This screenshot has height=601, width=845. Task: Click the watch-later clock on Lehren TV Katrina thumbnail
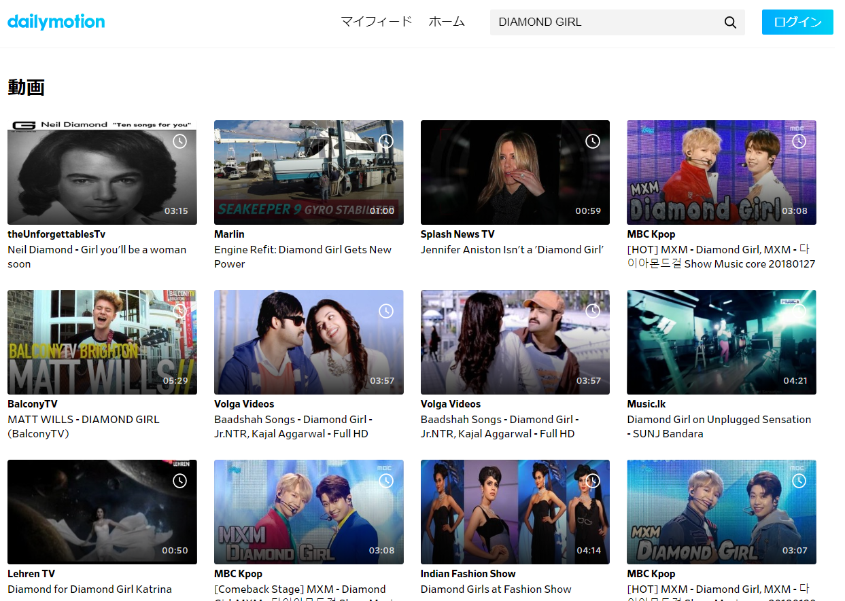[x=179, y=481]
